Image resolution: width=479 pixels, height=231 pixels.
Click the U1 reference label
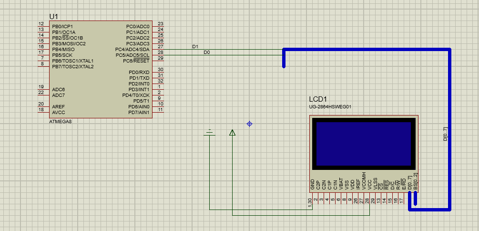click(54, 17)
